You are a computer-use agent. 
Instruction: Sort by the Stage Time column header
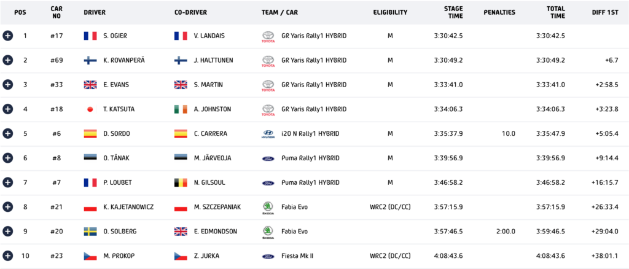coord(453,12)
